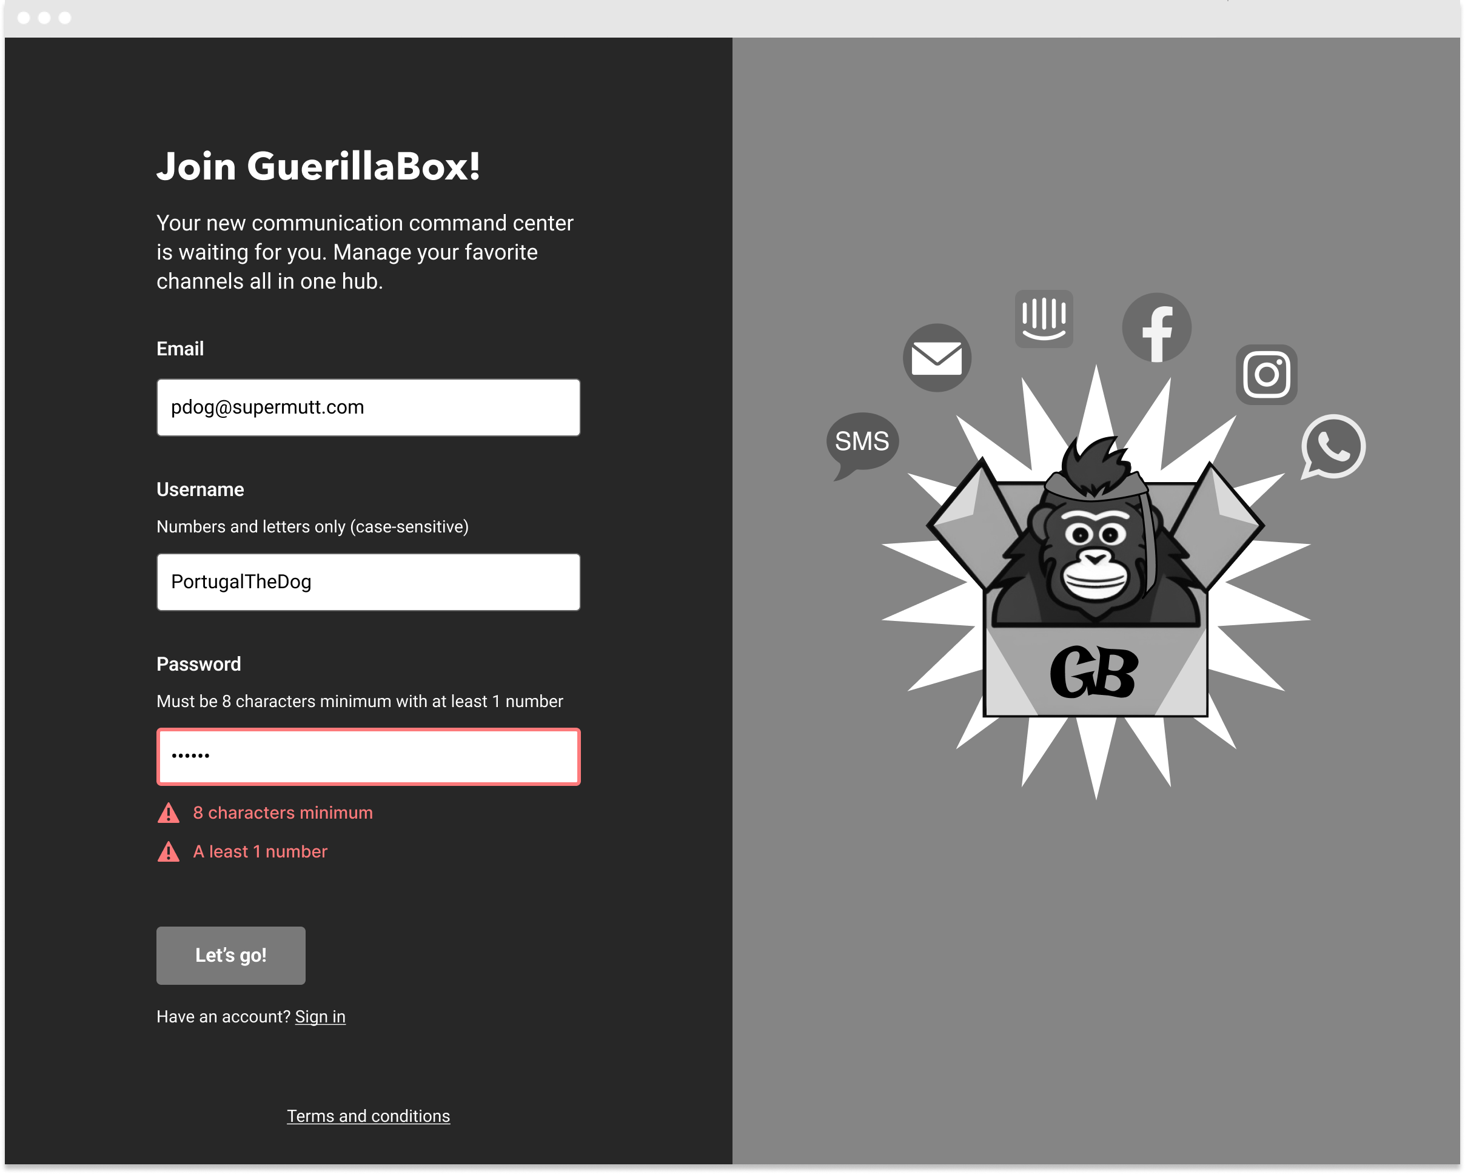Click the Instagram icon

pyautogui.click(x=1266, y=374)
